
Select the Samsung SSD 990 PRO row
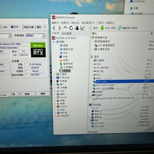pos(123,98)
